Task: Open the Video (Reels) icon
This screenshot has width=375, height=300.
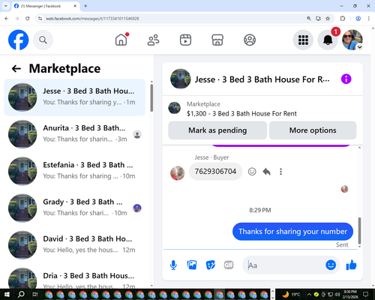Action: pos(185,40)
